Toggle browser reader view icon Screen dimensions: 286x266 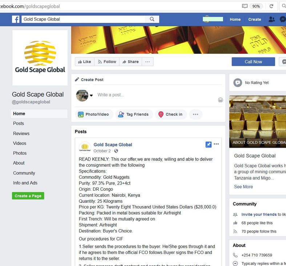(x=245, y=6)
